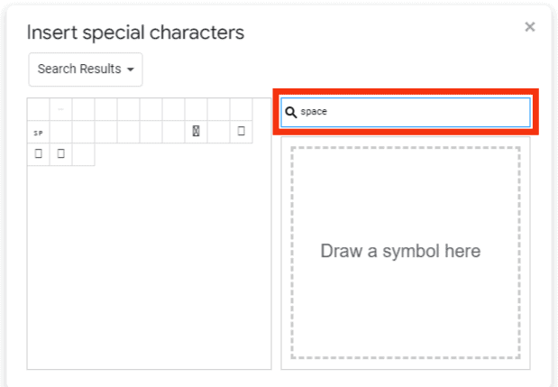Choose the last blank cell in top row
This screenshot has height=387, width=558.
click(241, 109)
